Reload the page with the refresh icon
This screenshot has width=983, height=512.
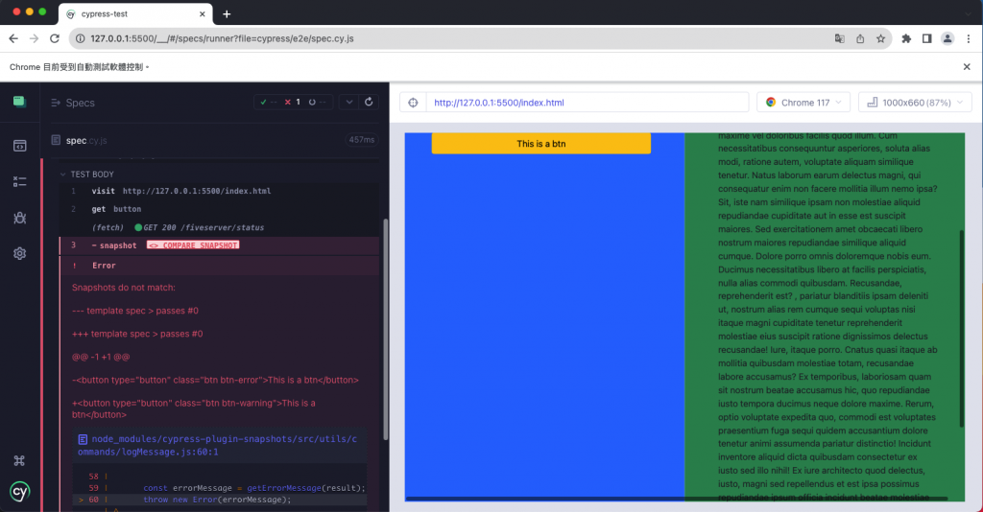[55, 38]
